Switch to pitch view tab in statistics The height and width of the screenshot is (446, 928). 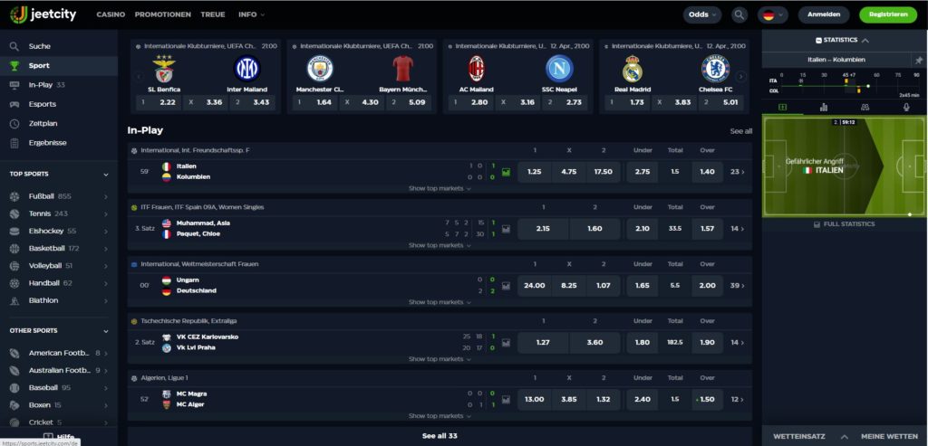(782, 107)
